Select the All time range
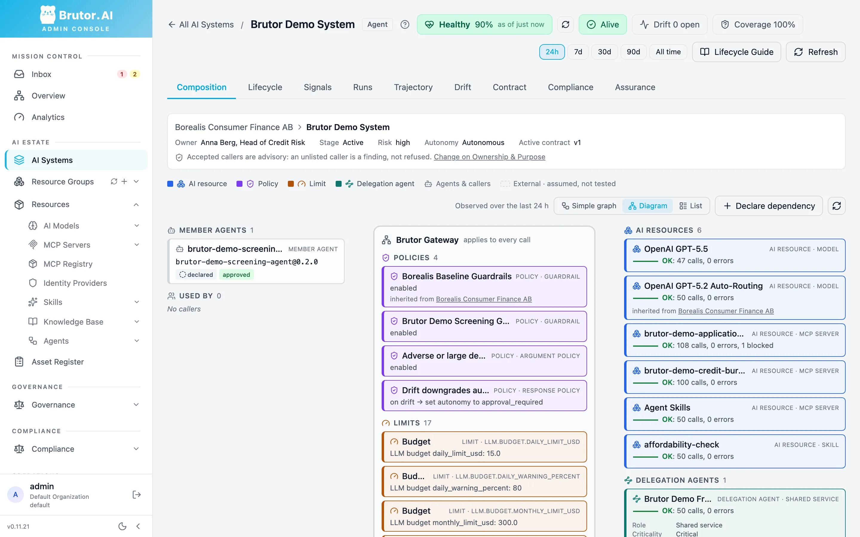 pyautogui.click(x=668, y=52)
